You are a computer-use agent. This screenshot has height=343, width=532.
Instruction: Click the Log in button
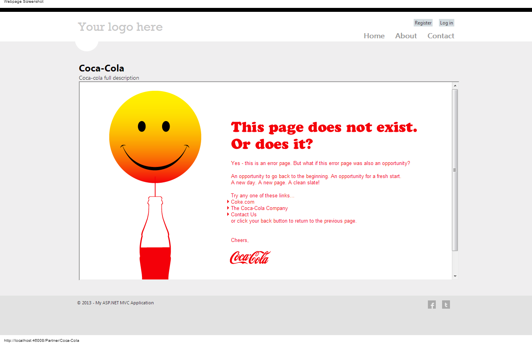446,22
